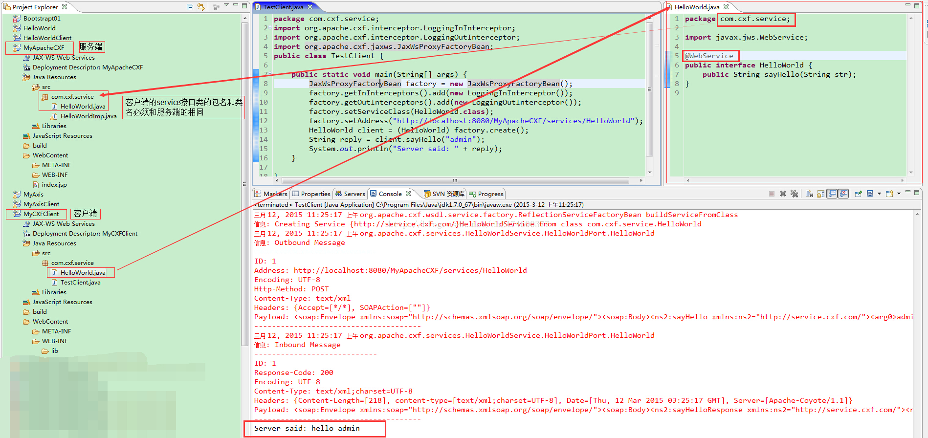Collapse all in Project Explorer
This screenshot has height=438, width=928.
[190, 7]
